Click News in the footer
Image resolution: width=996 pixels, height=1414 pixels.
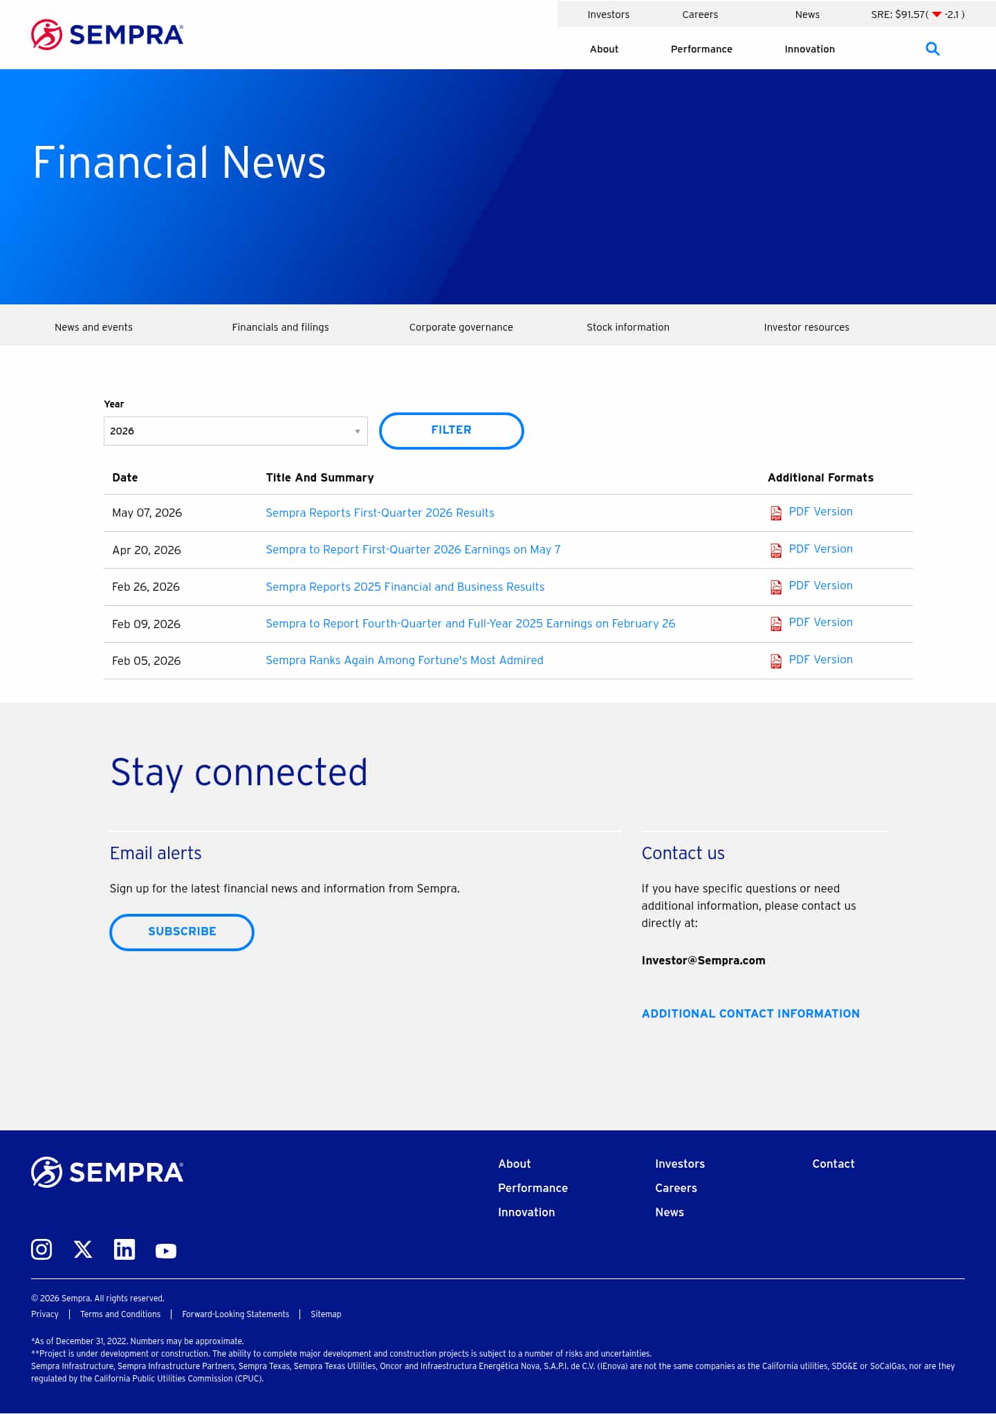(670, 1213)
